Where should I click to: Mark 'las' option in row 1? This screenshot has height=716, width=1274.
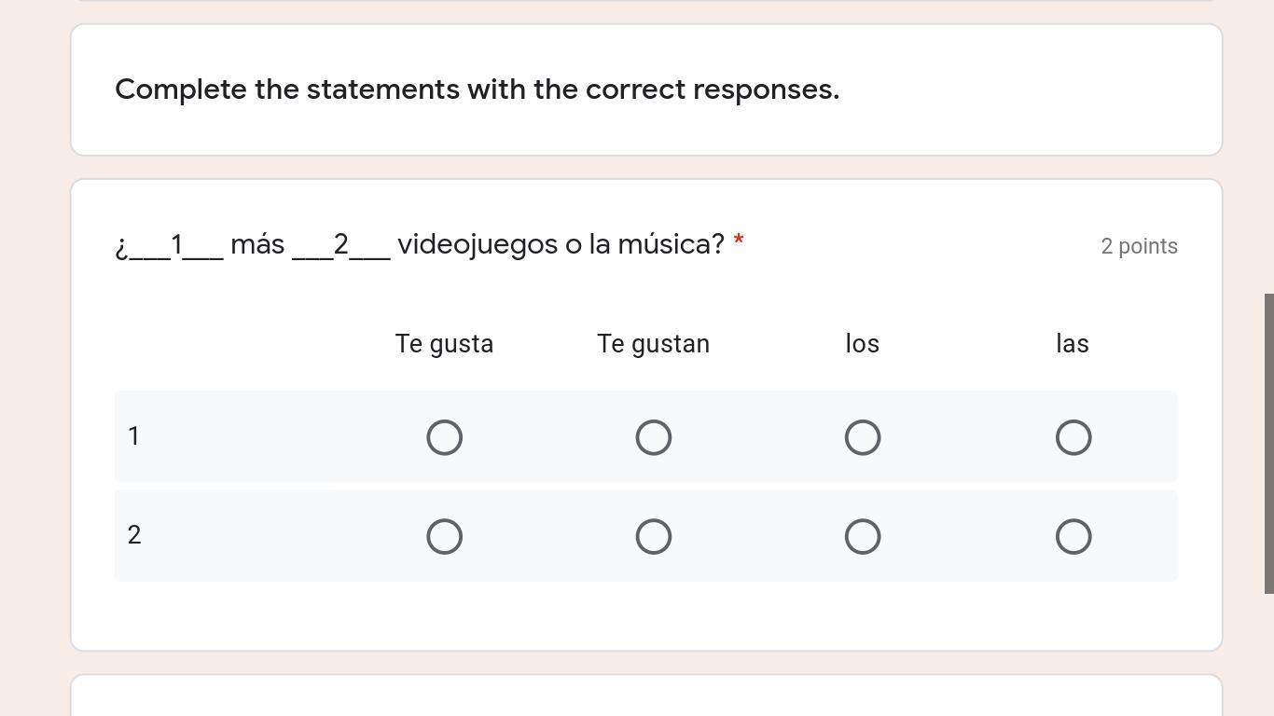[x=1073, y=437]
